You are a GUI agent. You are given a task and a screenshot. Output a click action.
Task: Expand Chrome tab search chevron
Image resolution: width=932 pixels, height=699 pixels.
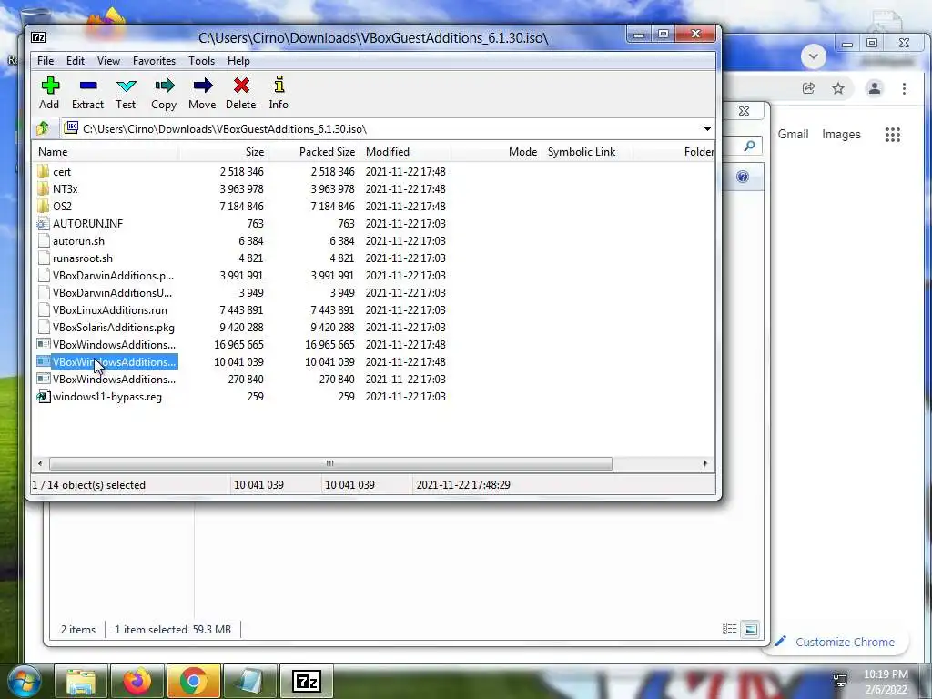814,56
